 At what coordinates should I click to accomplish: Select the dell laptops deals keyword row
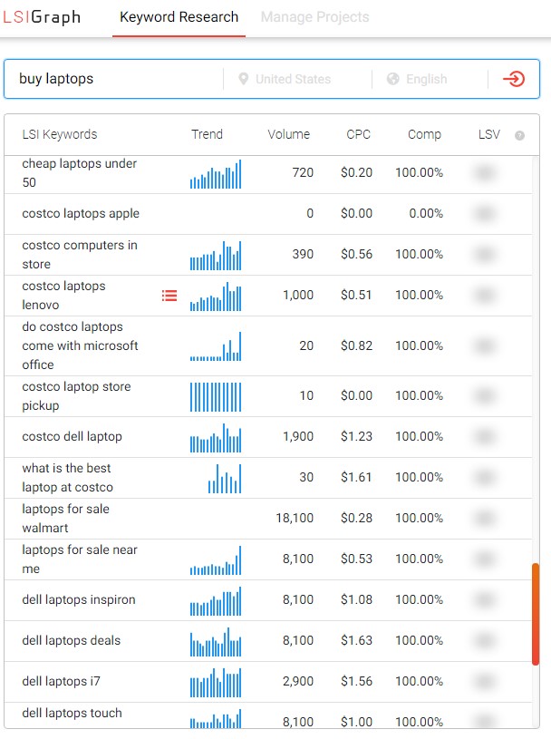click(x=72, y=640)
